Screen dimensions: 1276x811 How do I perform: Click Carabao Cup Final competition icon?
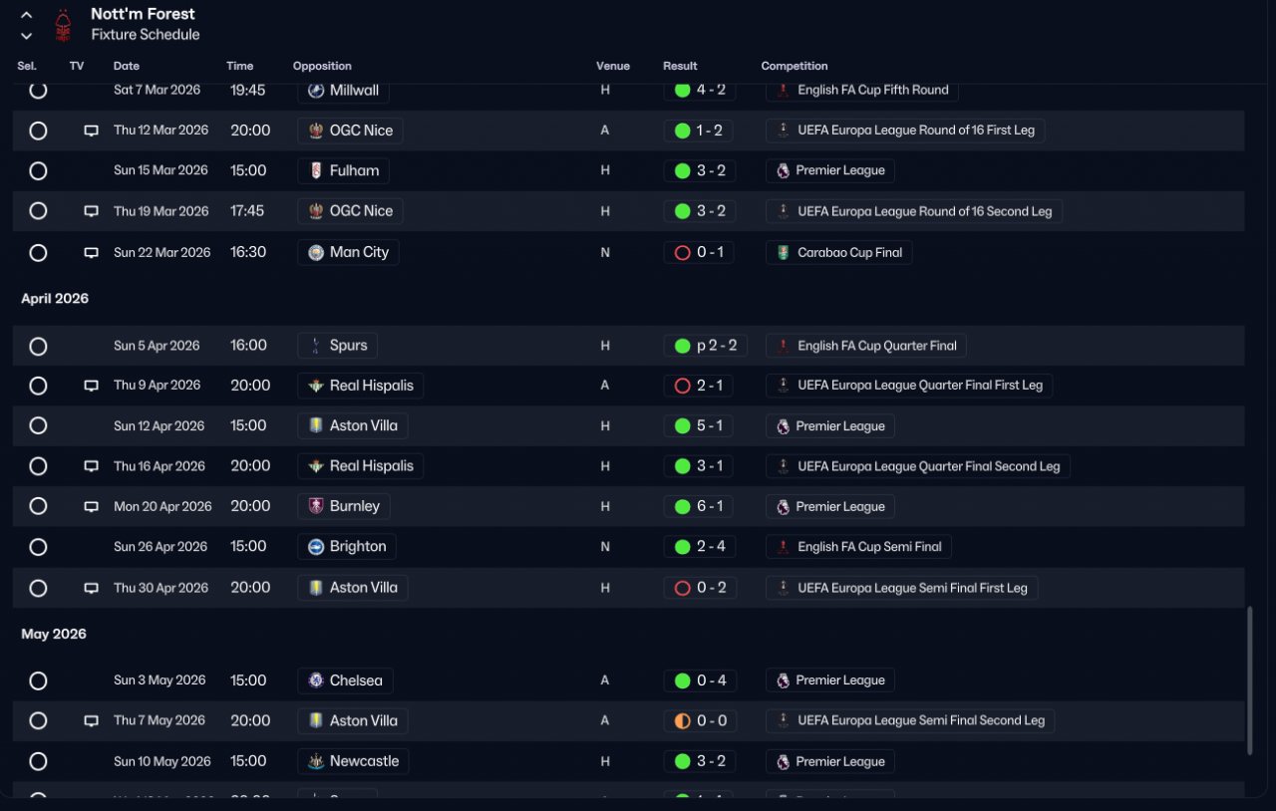pyautogui.click(x=784, y=253)
